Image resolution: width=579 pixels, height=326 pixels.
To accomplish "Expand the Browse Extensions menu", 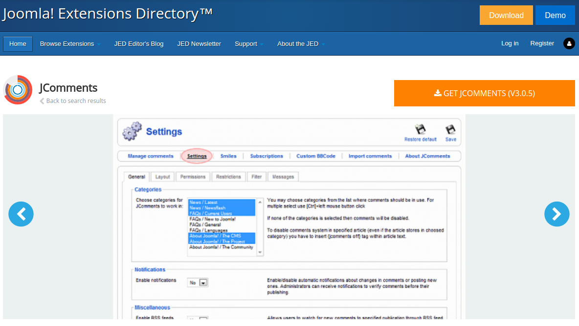I will point(70,44).
